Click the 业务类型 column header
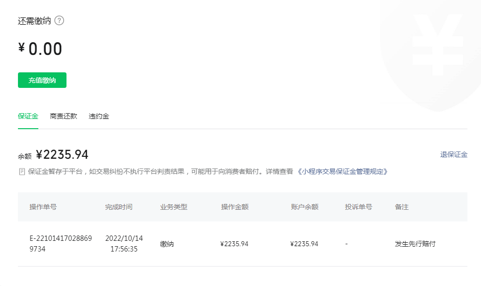Screen dimensions: 481x286 tap(174, 207)
